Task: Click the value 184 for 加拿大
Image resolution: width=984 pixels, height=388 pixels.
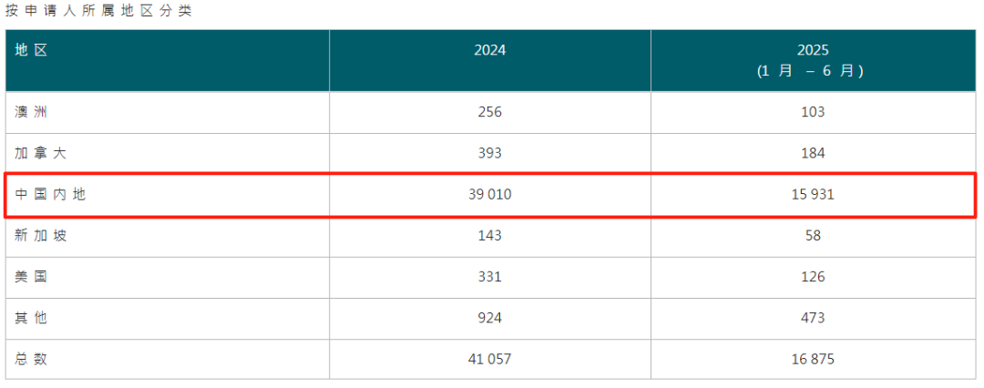Action: [813, 153]
